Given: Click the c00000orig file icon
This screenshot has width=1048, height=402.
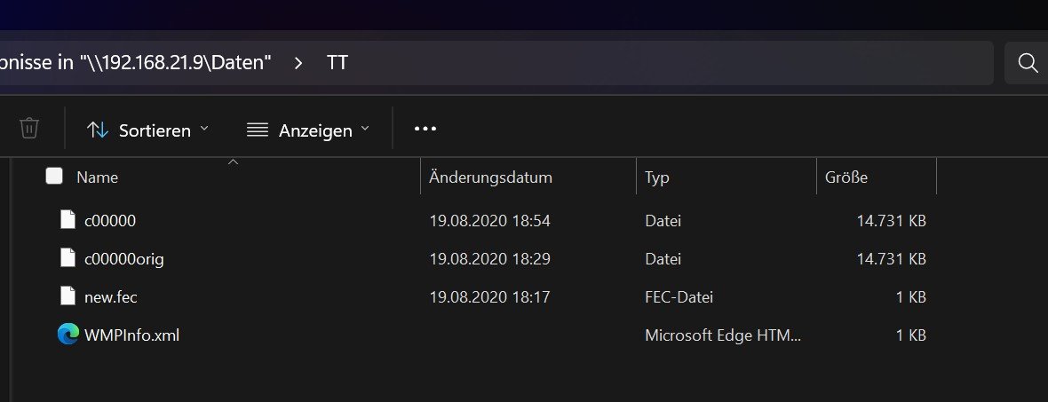Looking at the screenshot, I should 67,258.
